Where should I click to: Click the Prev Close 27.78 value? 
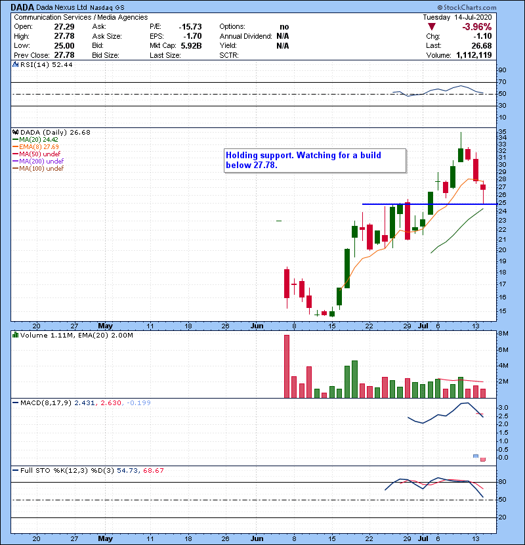pyautogui.click(x=64, y=55)
